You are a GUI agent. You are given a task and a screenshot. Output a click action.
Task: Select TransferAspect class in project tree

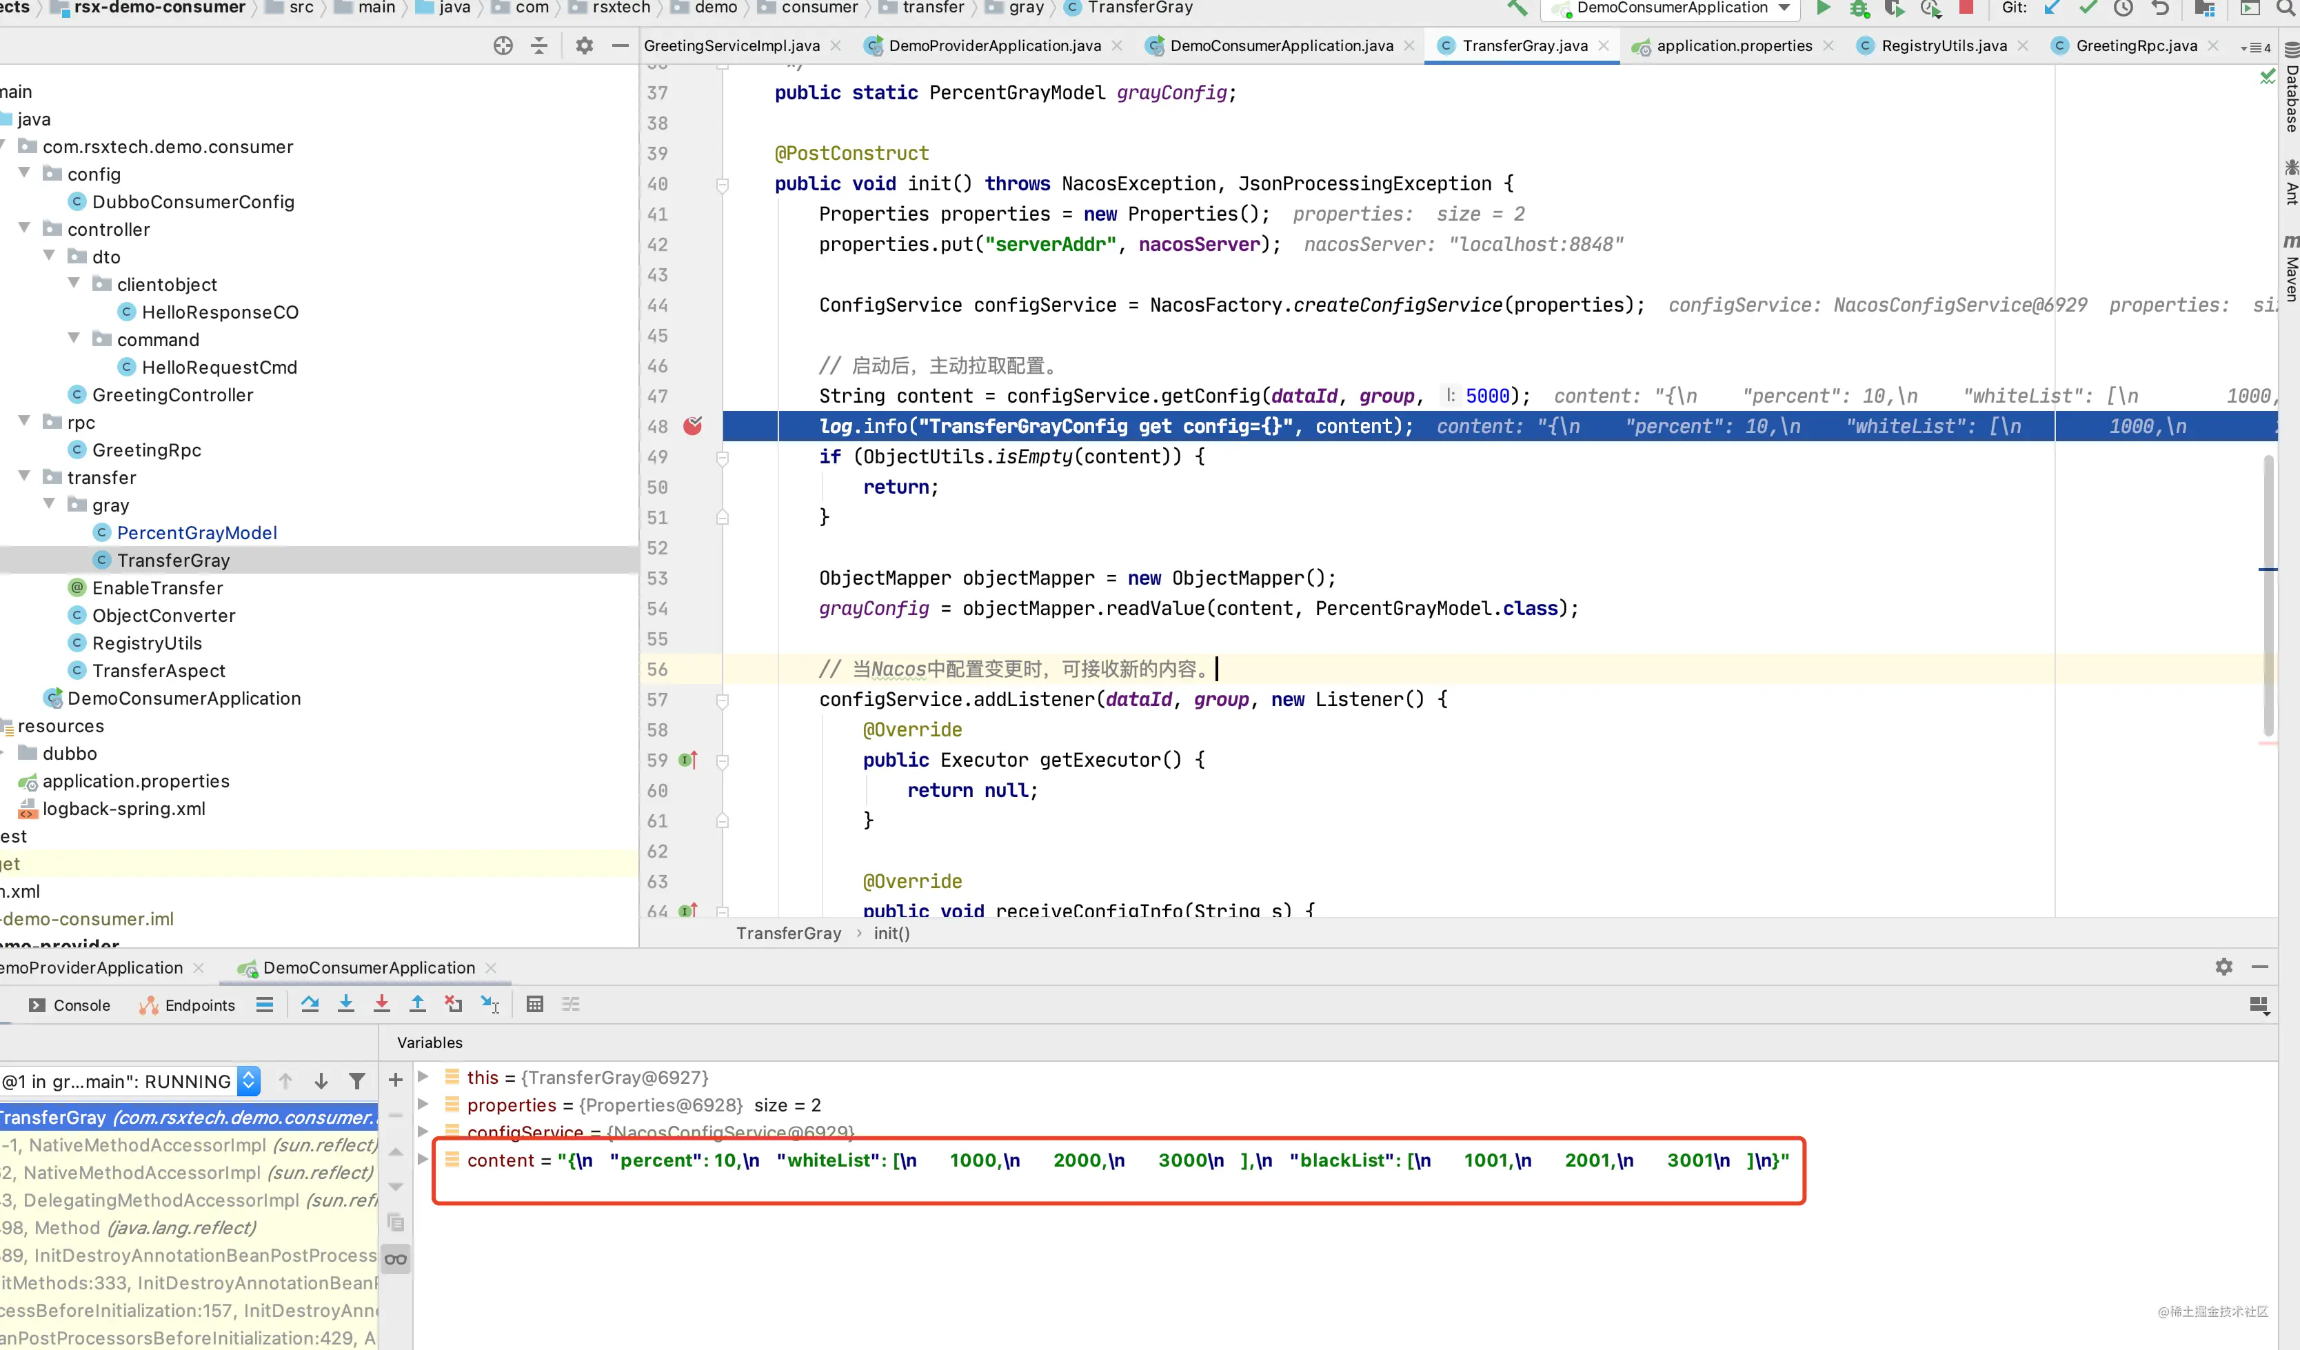point(159,670)
